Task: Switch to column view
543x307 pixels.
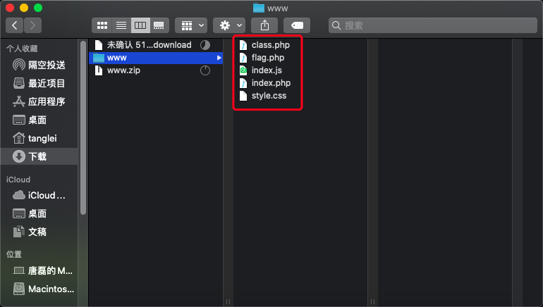Action: click(x=140, y=25)
